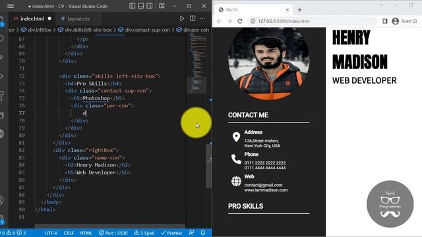This screenshot has height=237, width=422.
Task: Close the My CV browser tab
Action: [287, 10]
